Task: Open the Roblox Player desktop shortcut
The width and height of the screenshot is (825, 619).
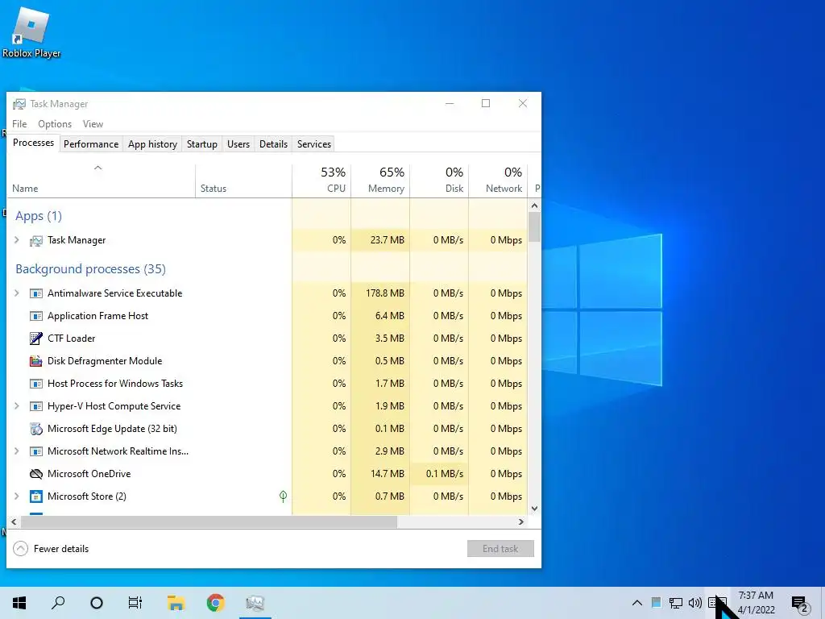Action: 31,32
